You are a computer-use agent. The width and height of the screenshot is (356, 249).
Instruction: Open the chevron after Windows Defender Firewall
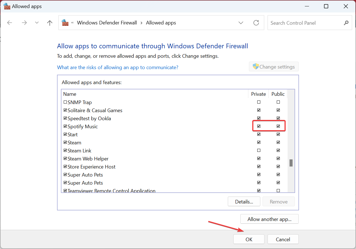[142, 23]
